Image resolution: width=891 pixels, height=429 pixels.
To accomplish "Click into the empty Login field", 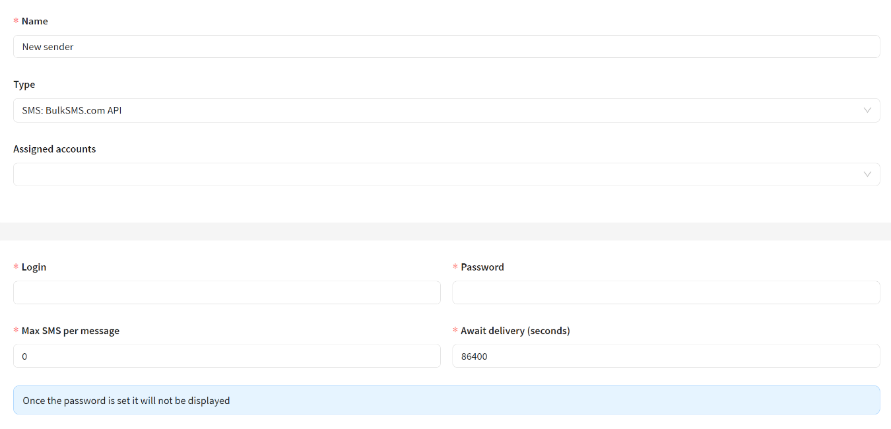I will coord(226,292).
